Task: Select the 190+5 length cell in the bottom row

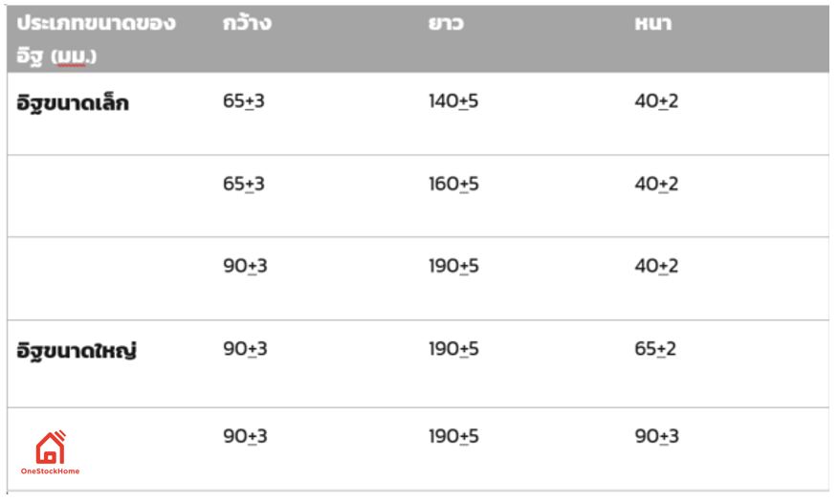Action: click(453, 436)
